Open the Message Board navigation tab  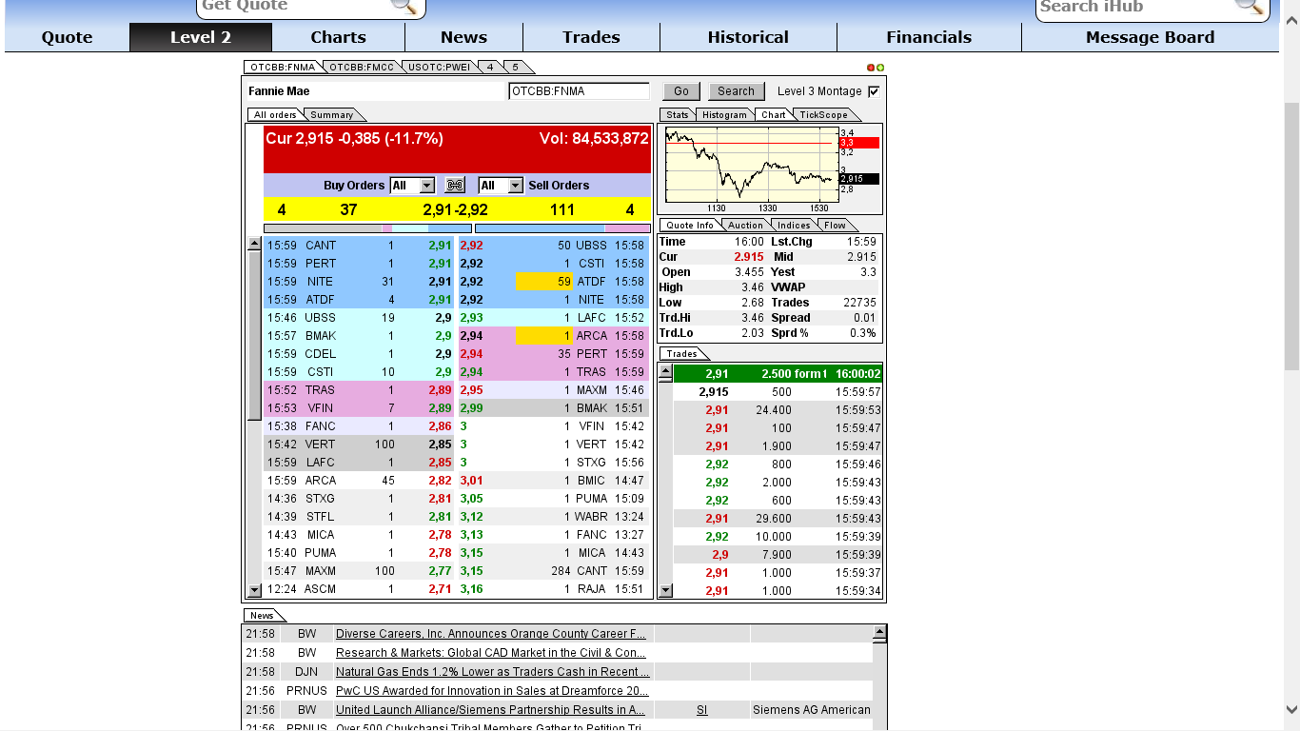click(1150, 37)
